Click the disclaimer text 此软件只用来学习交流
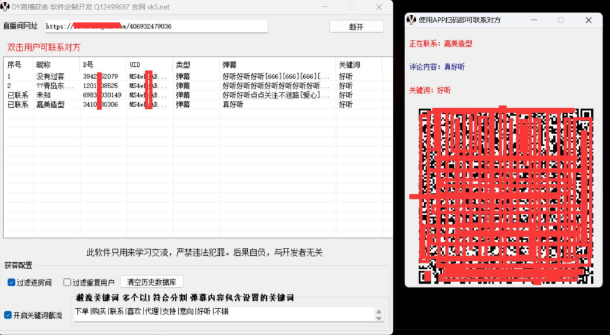The width and height of the screenshot is (610, 335). pos(204,253)
